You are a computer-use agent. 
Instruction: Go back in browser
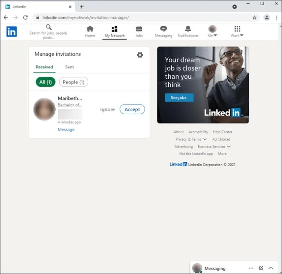pyautogui.click(x=6, y=18)
